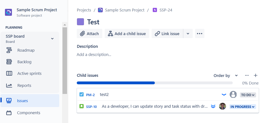266x123 pixels.
Task: Click the unassigned avatar on PM-2
Action: pos(233,94)
